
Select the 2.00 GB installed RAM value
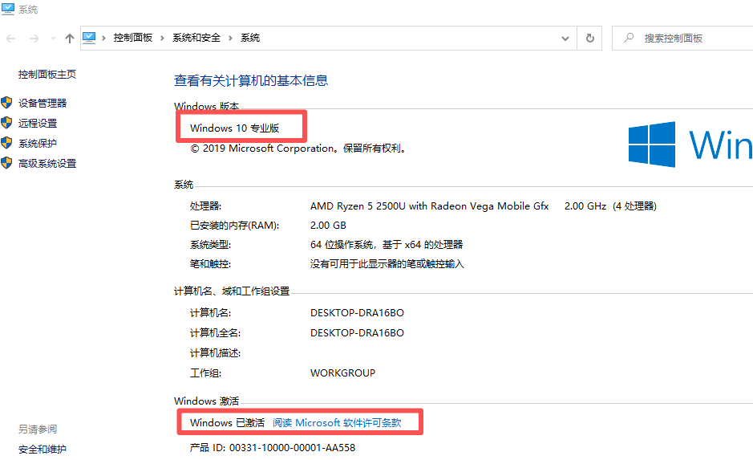click(328, 225)
